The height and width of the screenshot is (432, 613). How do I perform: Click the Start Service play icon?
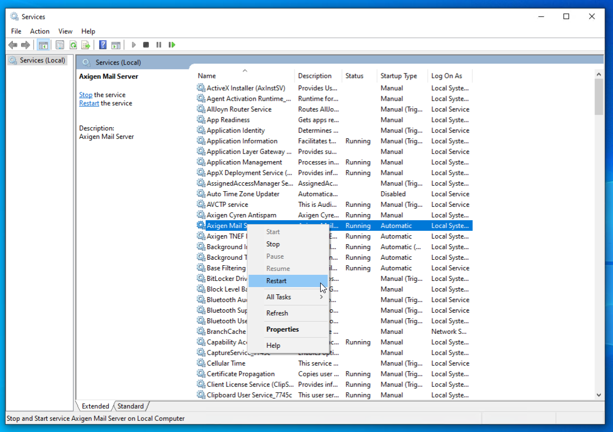click(x=134, y=45)
